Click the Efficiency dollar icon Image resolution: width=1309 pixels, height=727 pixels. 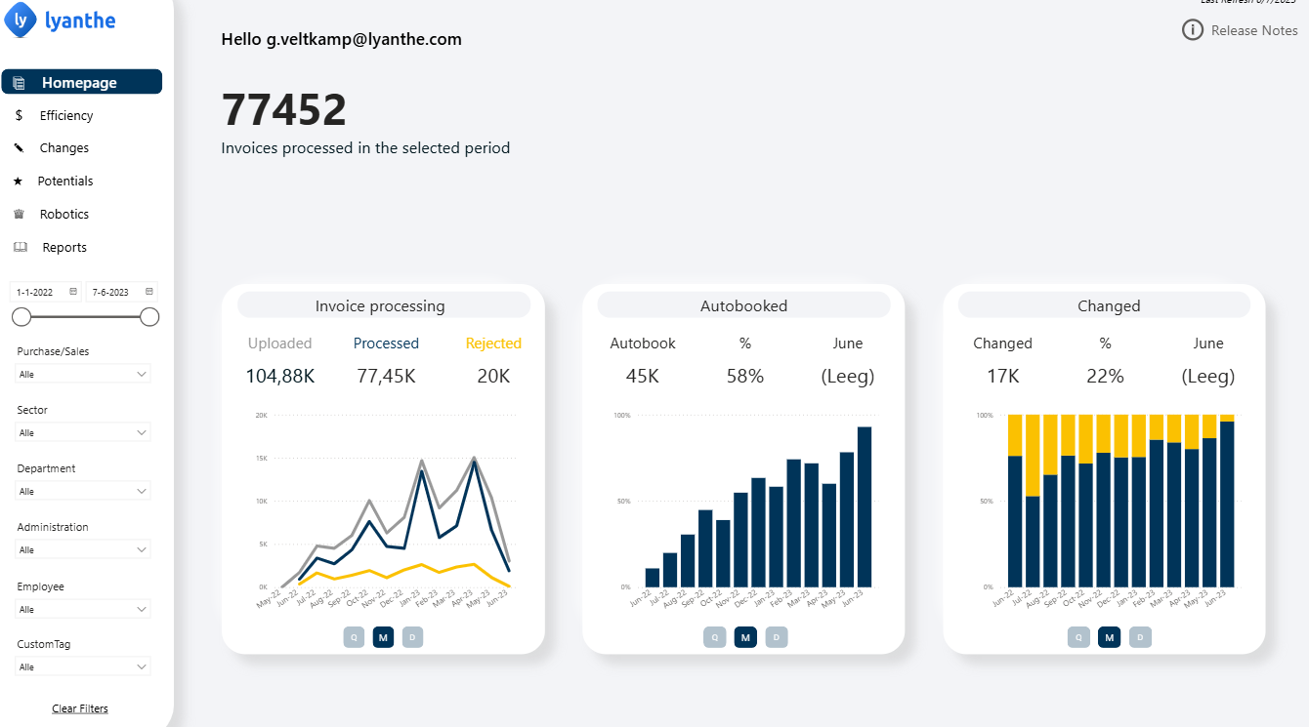(19, 115)
